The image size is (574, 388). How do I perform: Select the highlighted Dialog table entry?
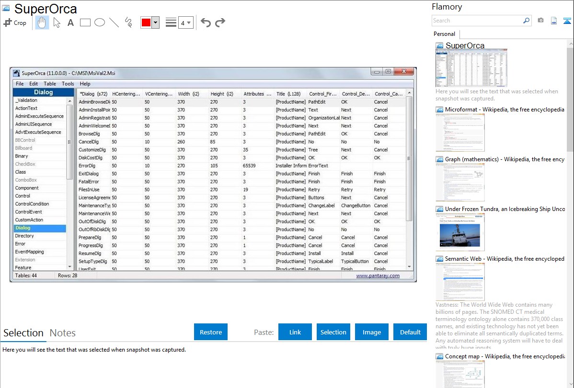pyautogui.click(x=40, y=228)
